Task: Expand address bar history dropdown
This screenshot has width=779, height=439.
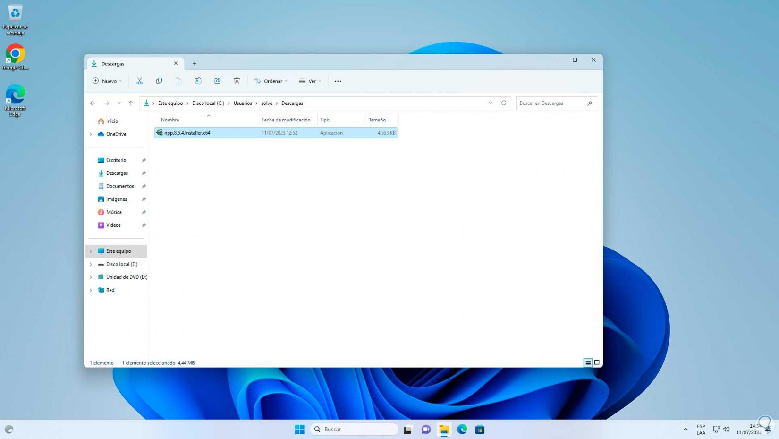Action: pos(490,103)
